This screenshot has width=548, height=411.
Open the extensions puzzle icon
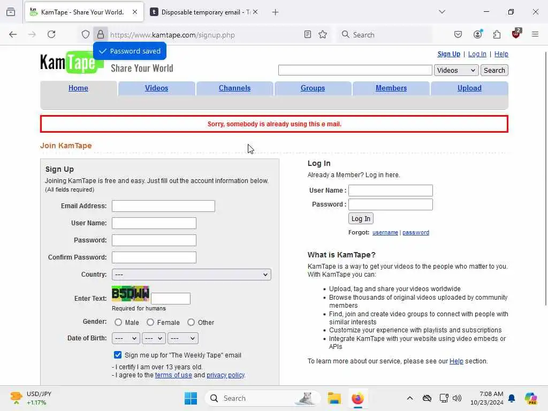click(497, 34)
